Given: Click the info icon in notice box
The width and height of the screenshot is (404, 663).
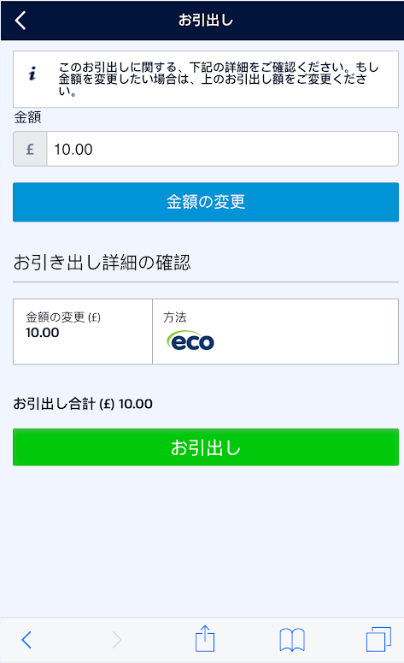Looking at the screenshot, I should coord(32,74).
